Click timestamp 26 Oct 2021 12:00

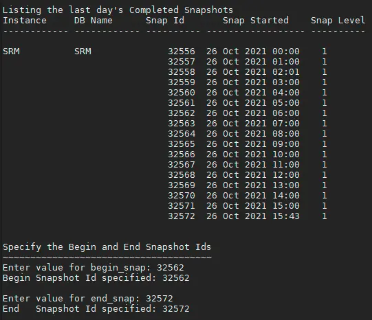tap(253, 175)
